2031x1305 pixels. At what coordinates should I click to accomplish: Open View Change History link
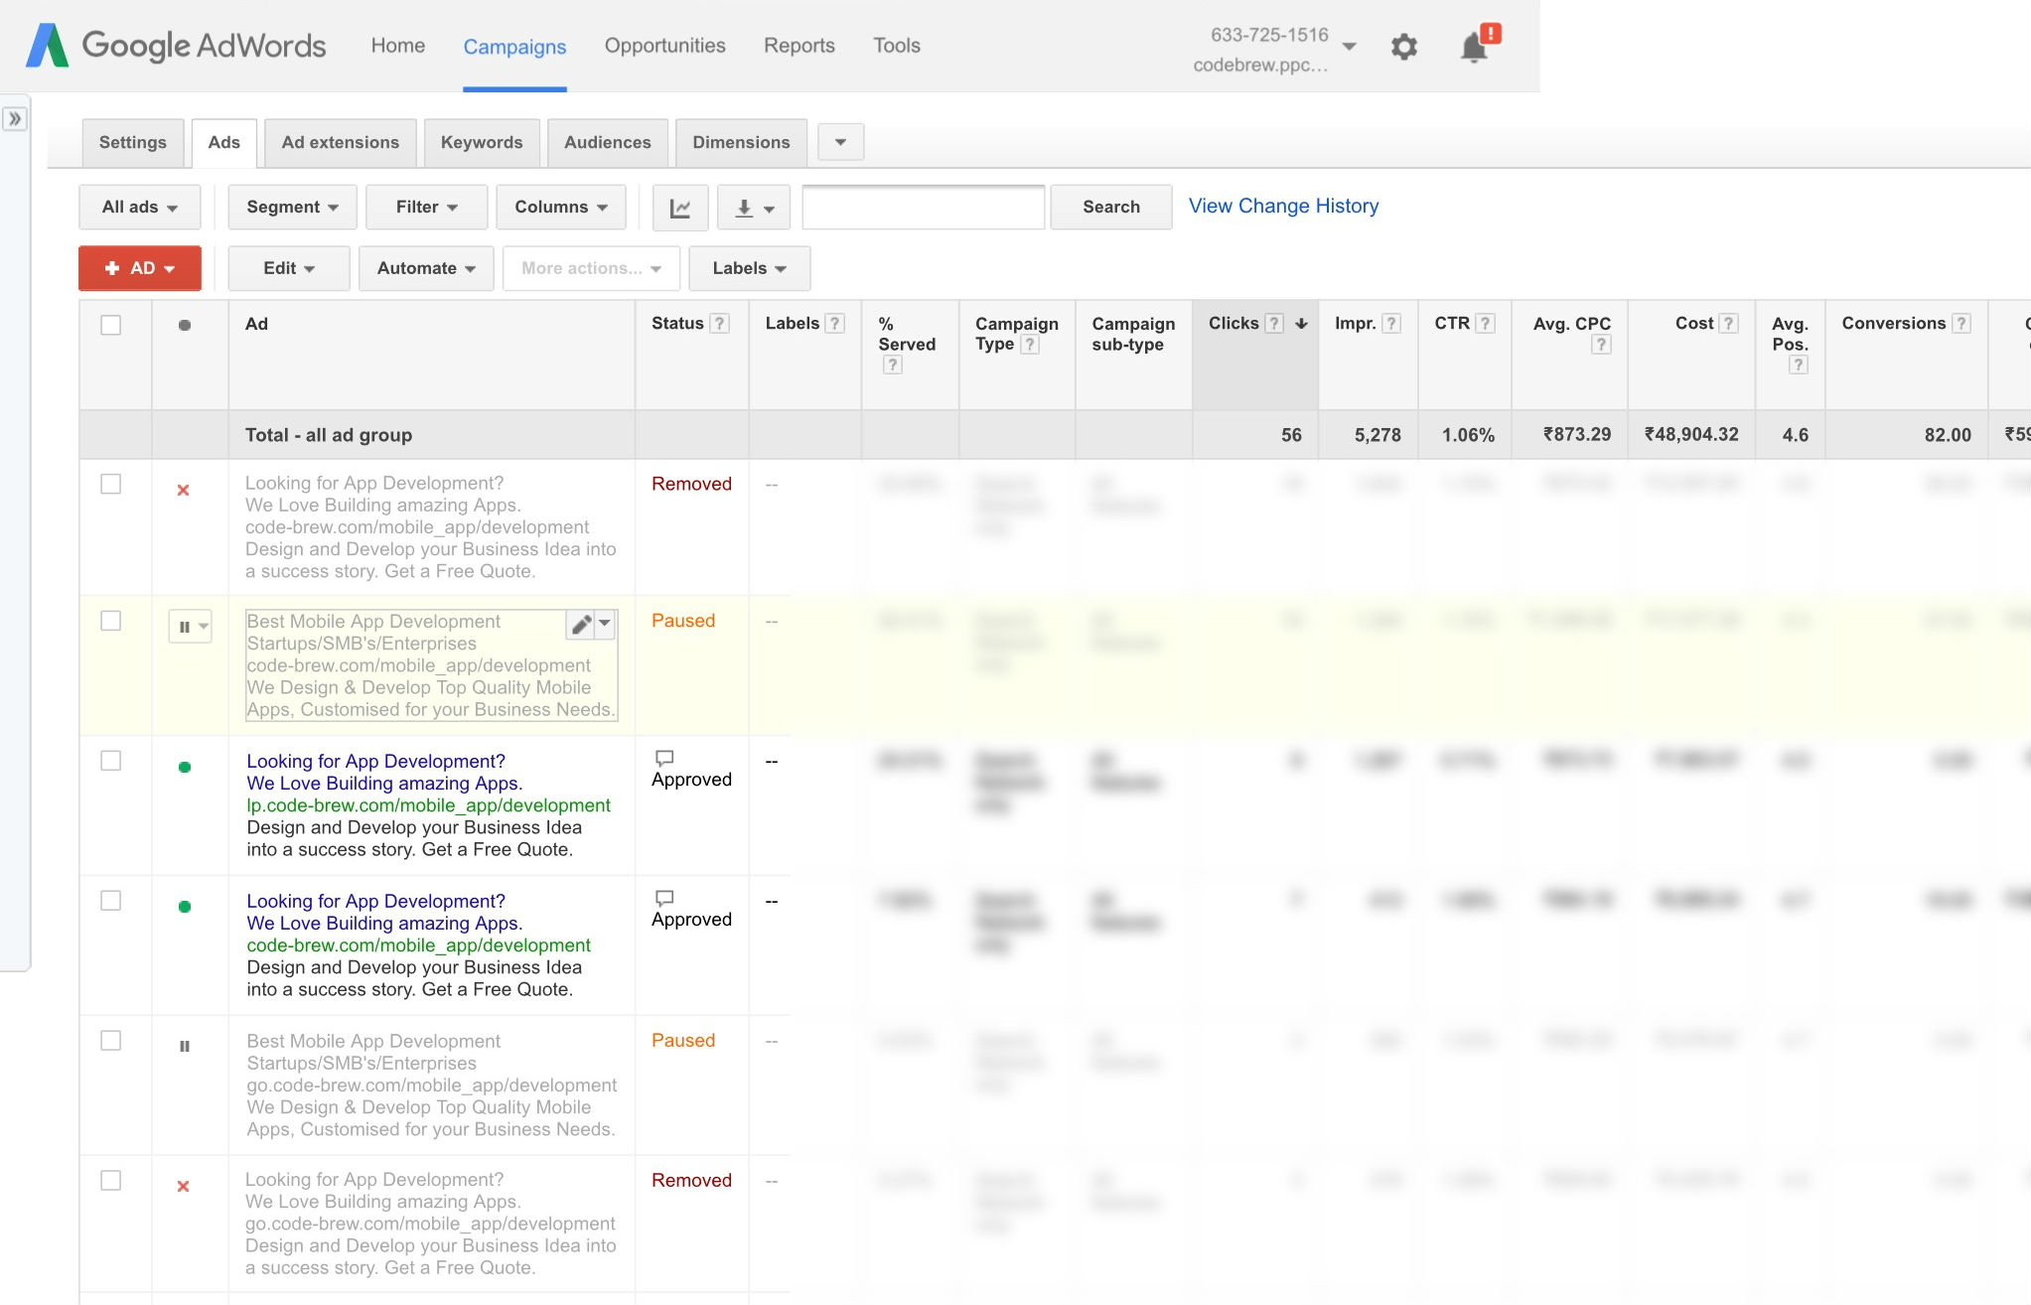(x=1284, y=206)
